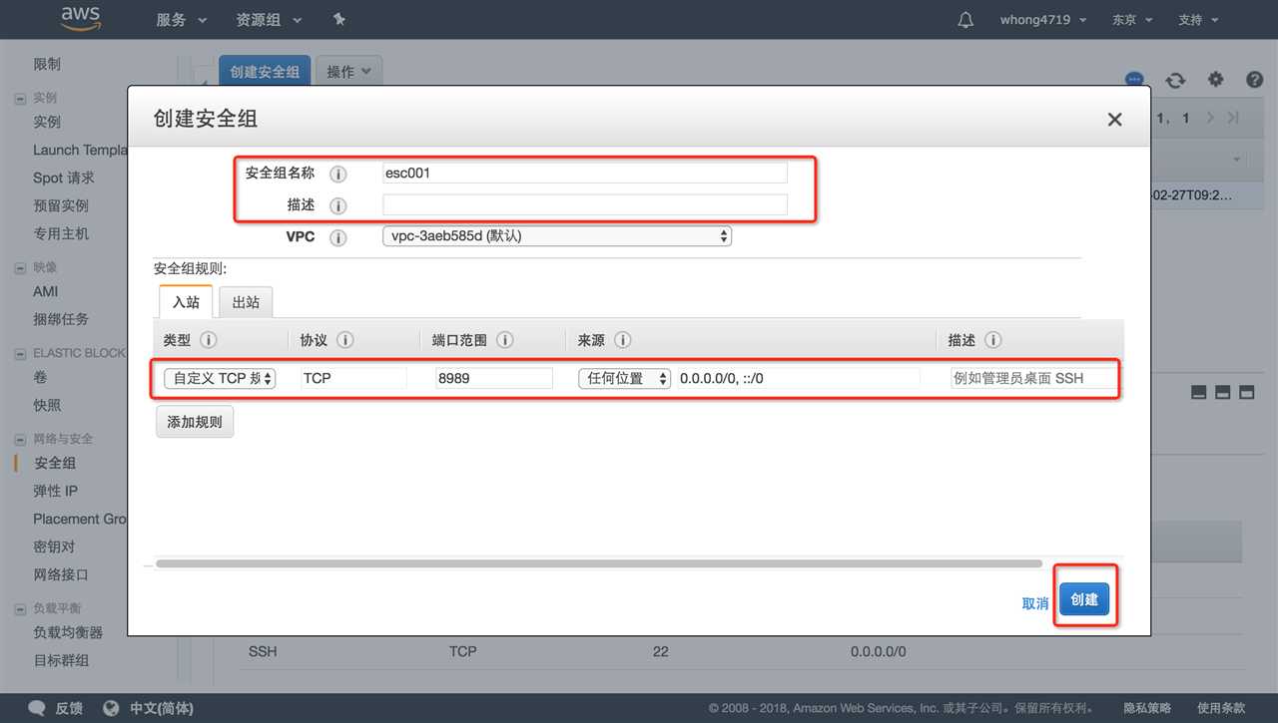Image resolution: width=1278 pixels, height=723 pixels.
Task: Open 负载均衡器 in the sidebar
Action: pos(68,632)
